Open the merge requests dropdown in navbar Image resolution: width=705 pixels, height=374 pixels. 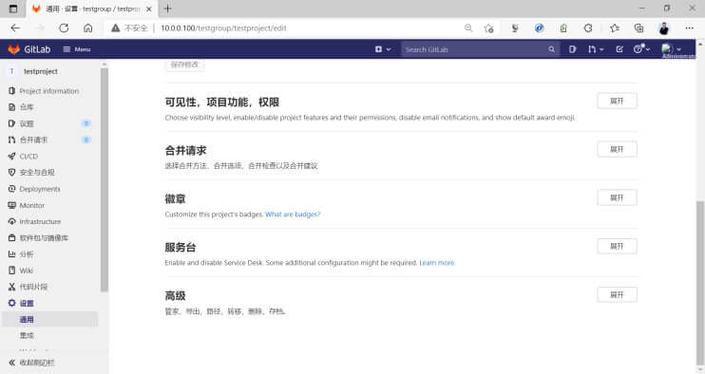[596, 49]
